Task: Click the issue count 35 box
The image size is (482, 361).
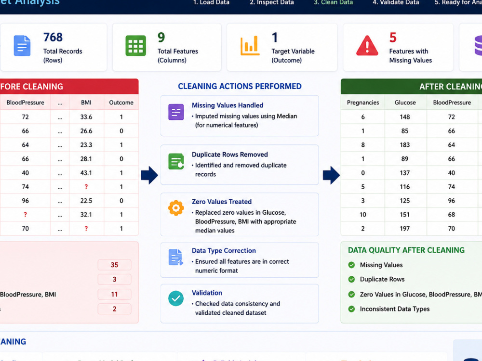Action: tap(114, 265)
